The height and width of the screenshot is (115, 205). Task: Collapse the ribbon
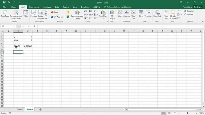(203, 21)
